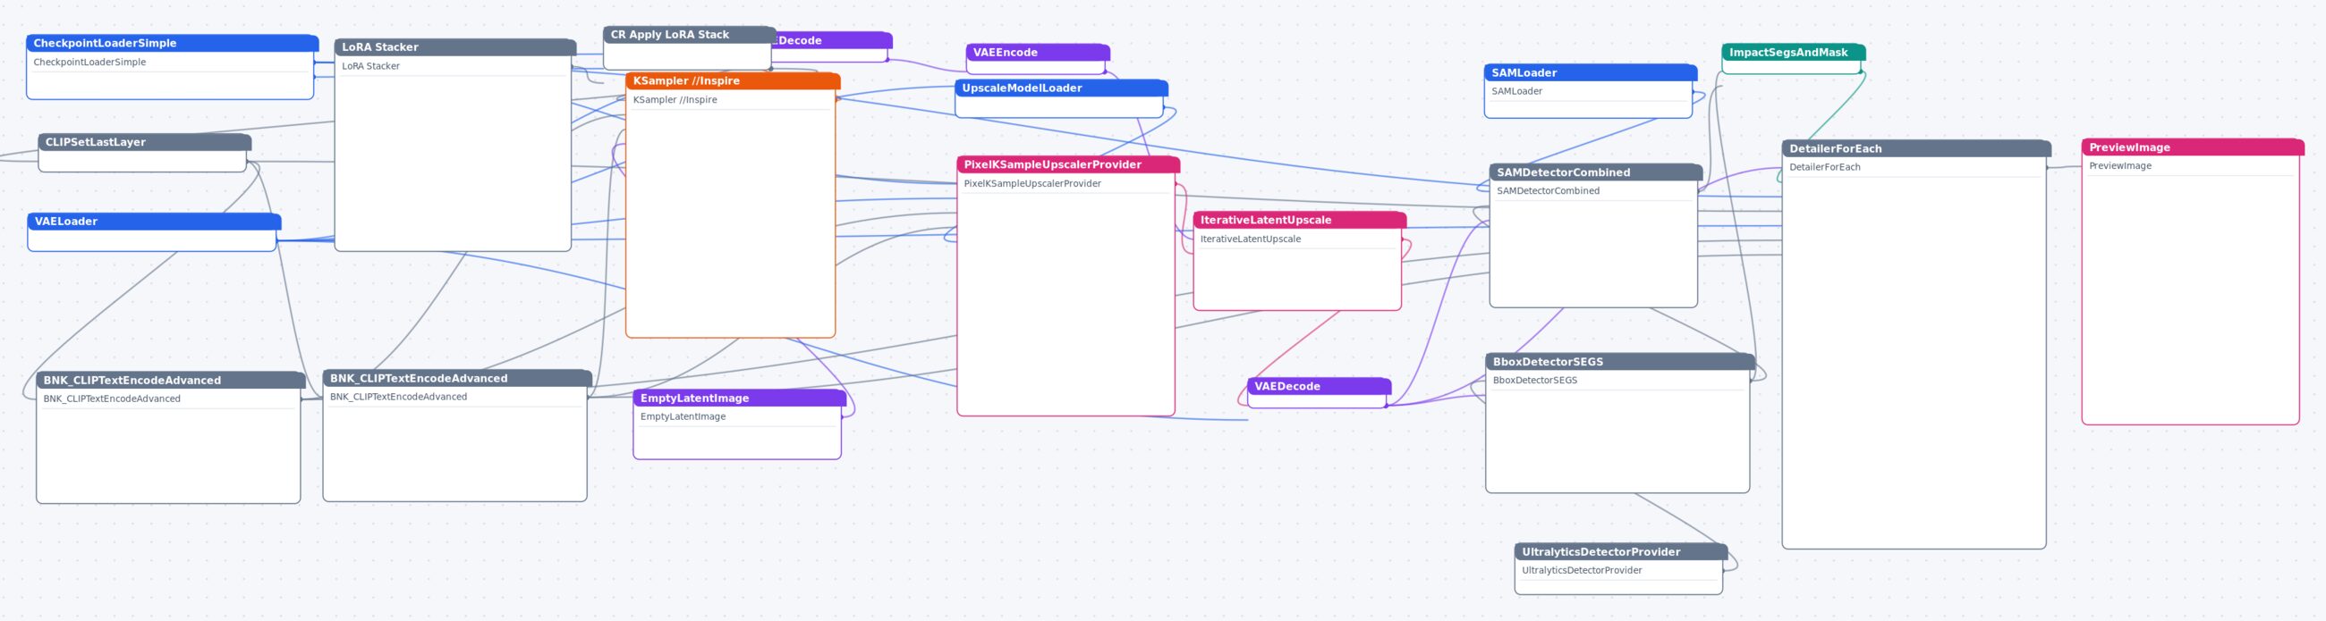Select the VAEEncode node header
Screen dimensions: 2326x621
1038,53
